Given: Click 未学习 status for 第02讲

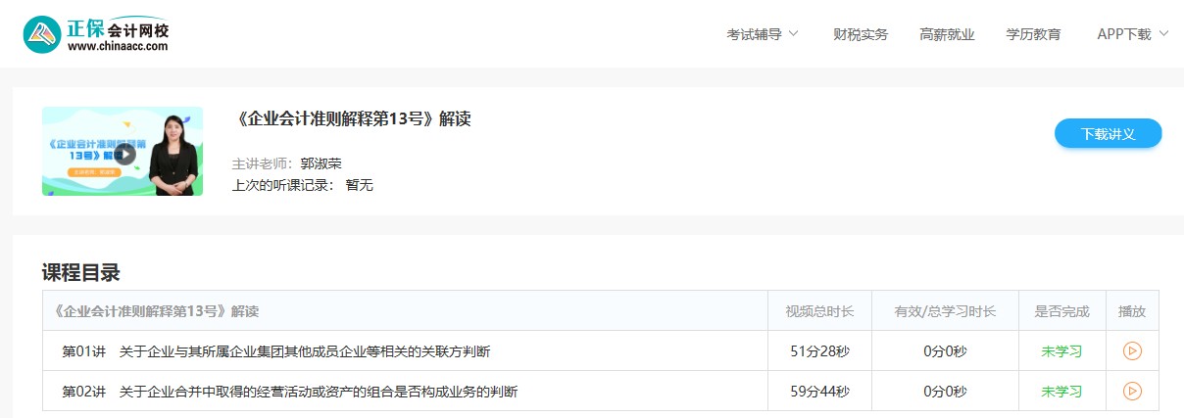Looking at the screenshot, I should coord(1061,392).
